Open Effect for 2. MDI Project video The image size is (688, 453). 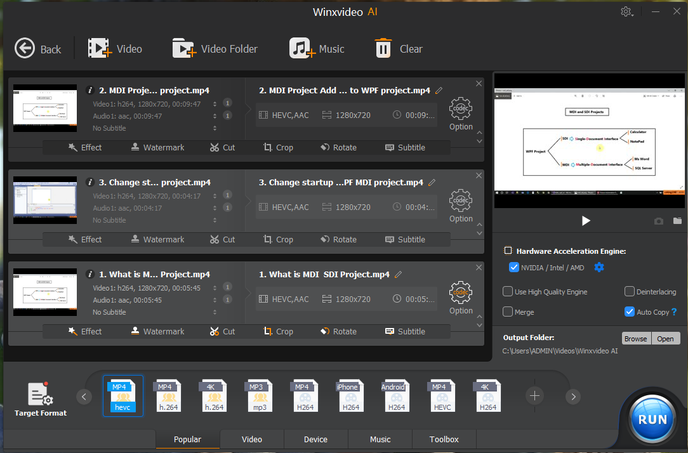[84, 147]
